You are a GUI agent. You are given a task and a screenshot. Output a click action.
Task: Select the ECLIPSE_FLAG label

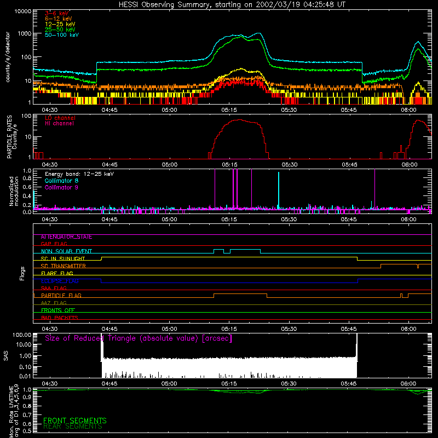(60, 281)
